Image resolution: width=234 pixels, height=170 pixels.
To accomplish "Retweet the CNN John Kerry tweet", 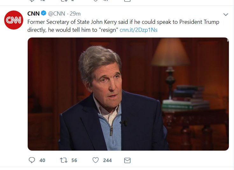I will point(64,160).
